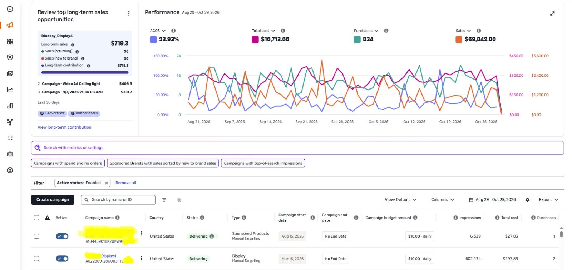The width and height of the screenshot is (572, 270).
Task: Open the image creatives icon in sidebar
Action: point(10,73)
